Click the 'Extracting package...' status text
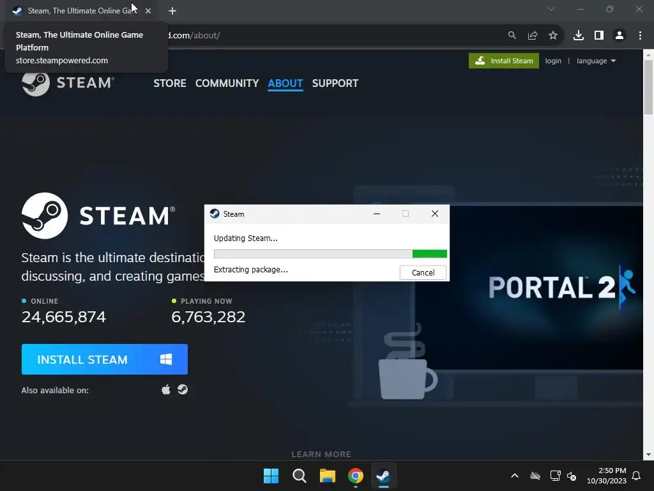The height and width of the screenshot is (491, 654). (250, 270)
